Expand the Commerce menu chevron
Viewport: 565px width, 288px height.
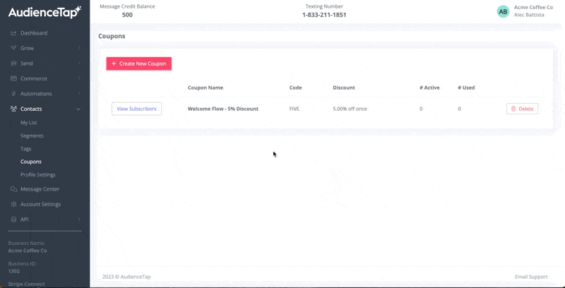[x=79, y=78]
